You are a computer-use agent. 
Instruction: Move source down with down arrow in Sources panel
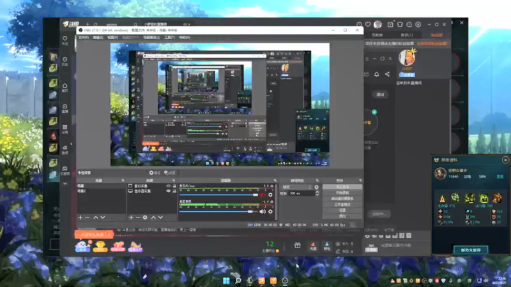click(160, 217)
